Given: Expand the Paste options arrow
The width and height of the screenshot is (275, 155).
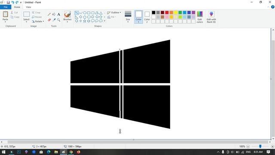Looking at the screenshot, I should (x=5, y=22).
